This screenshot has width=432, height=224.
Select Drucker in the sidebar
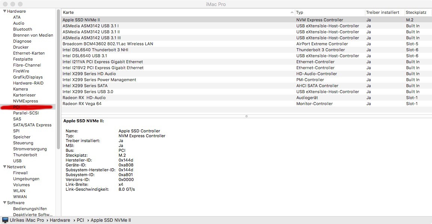point(21,47)
